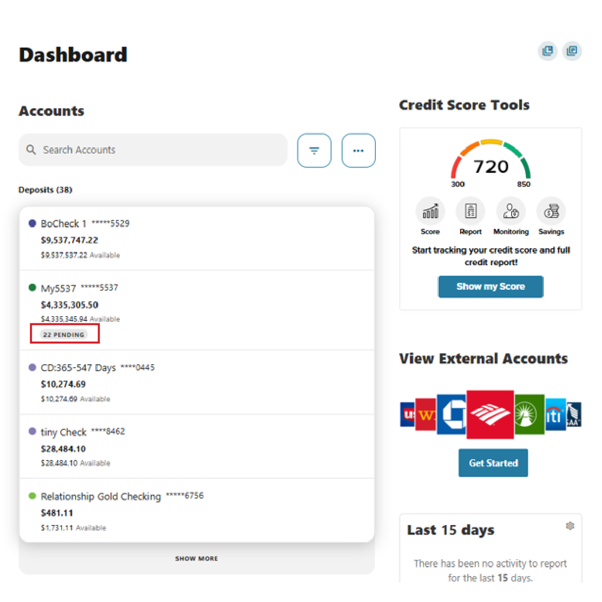Select the Chase external account logo
The image size is (602, 602).
[452, 414]
